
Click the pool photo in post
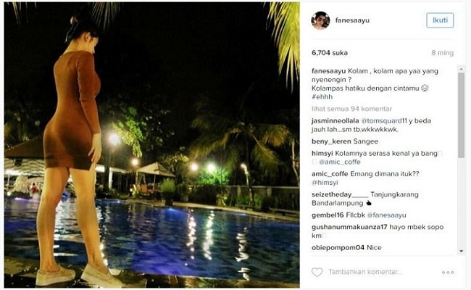coord(151,145)
